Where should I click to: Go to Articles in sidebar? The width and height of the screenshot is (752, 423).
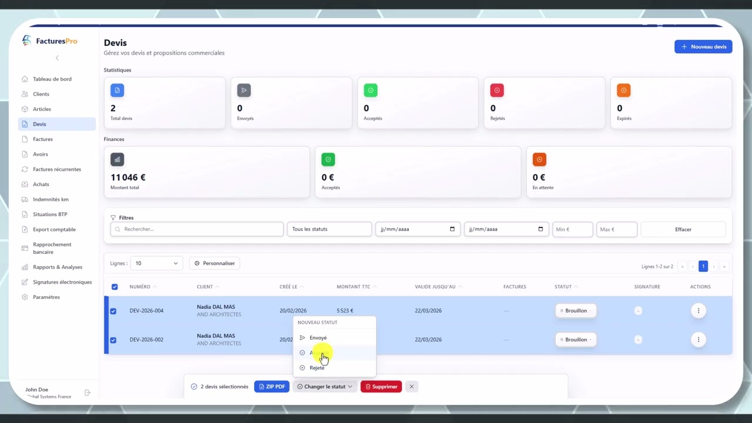tap(42, 109)
